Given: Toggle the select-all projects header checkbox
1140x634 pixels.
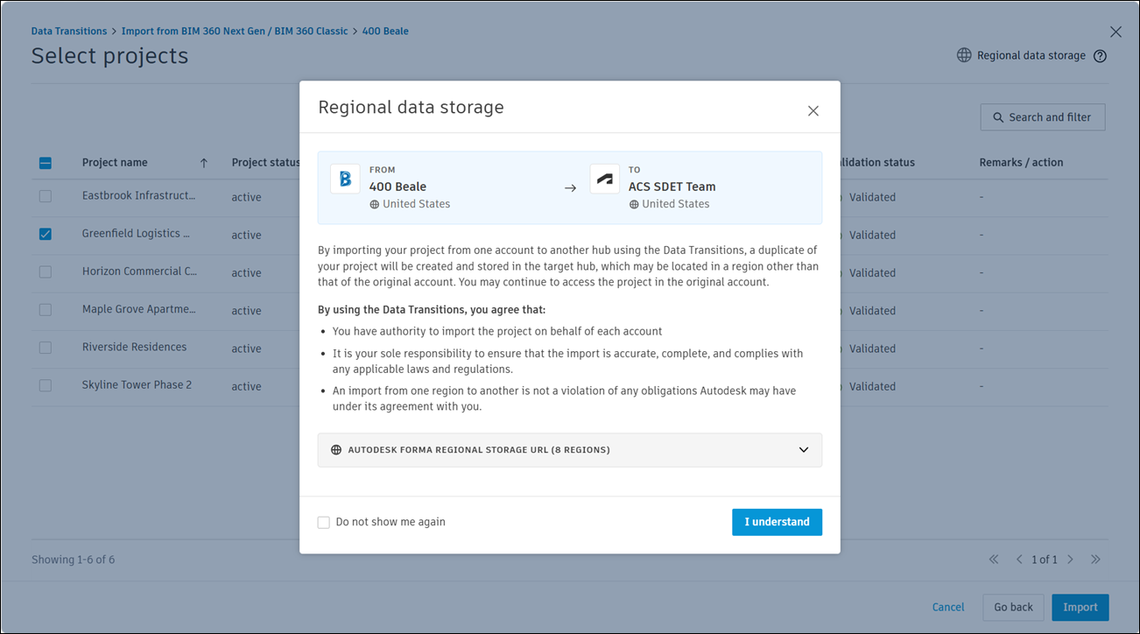Looking at the screenshot, I should click(46, 163).
